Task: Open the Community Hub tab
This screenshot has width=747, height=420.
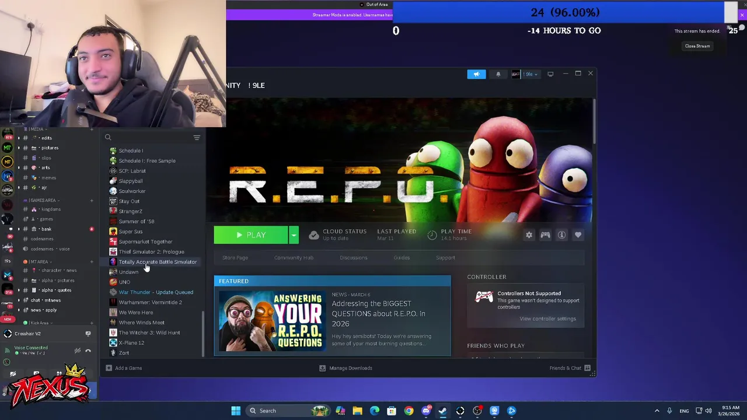Action: point(294,257)
